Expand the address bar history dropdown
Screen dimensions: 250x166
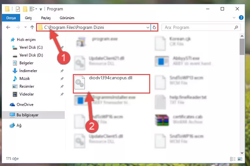[148, 27]
